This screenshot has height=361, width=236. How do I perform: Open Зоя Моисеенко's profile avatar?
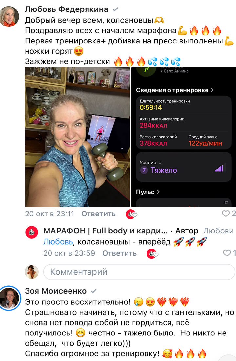[10, 298]
